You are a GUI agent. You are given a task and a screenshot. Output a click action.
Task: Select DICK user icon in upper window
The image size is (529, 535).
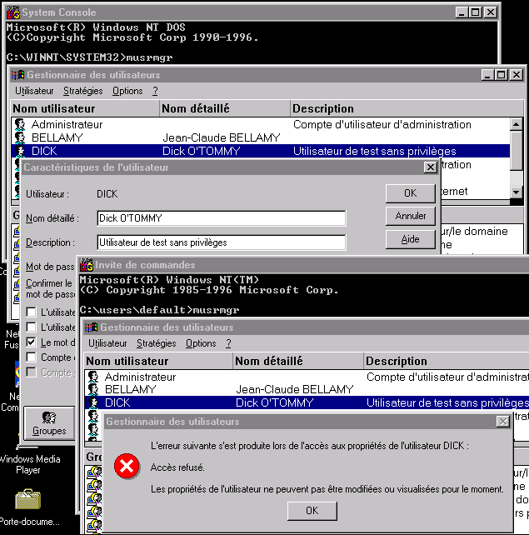click(20, 151)
